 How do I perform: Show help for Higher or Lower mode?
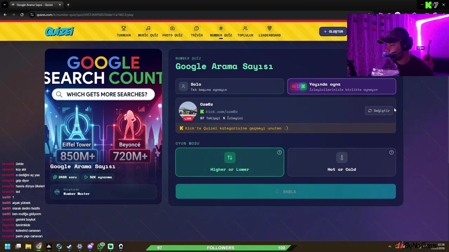(x=279, y=152)
